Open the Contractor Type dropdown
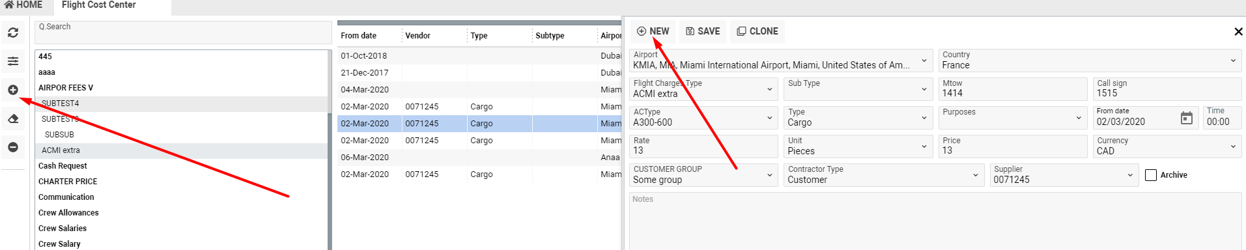 point(975,175)
